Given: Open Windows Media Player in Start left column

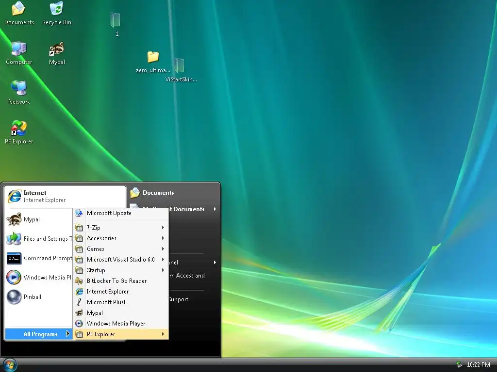Looking at the screenshot, I should tap(39, 278).
